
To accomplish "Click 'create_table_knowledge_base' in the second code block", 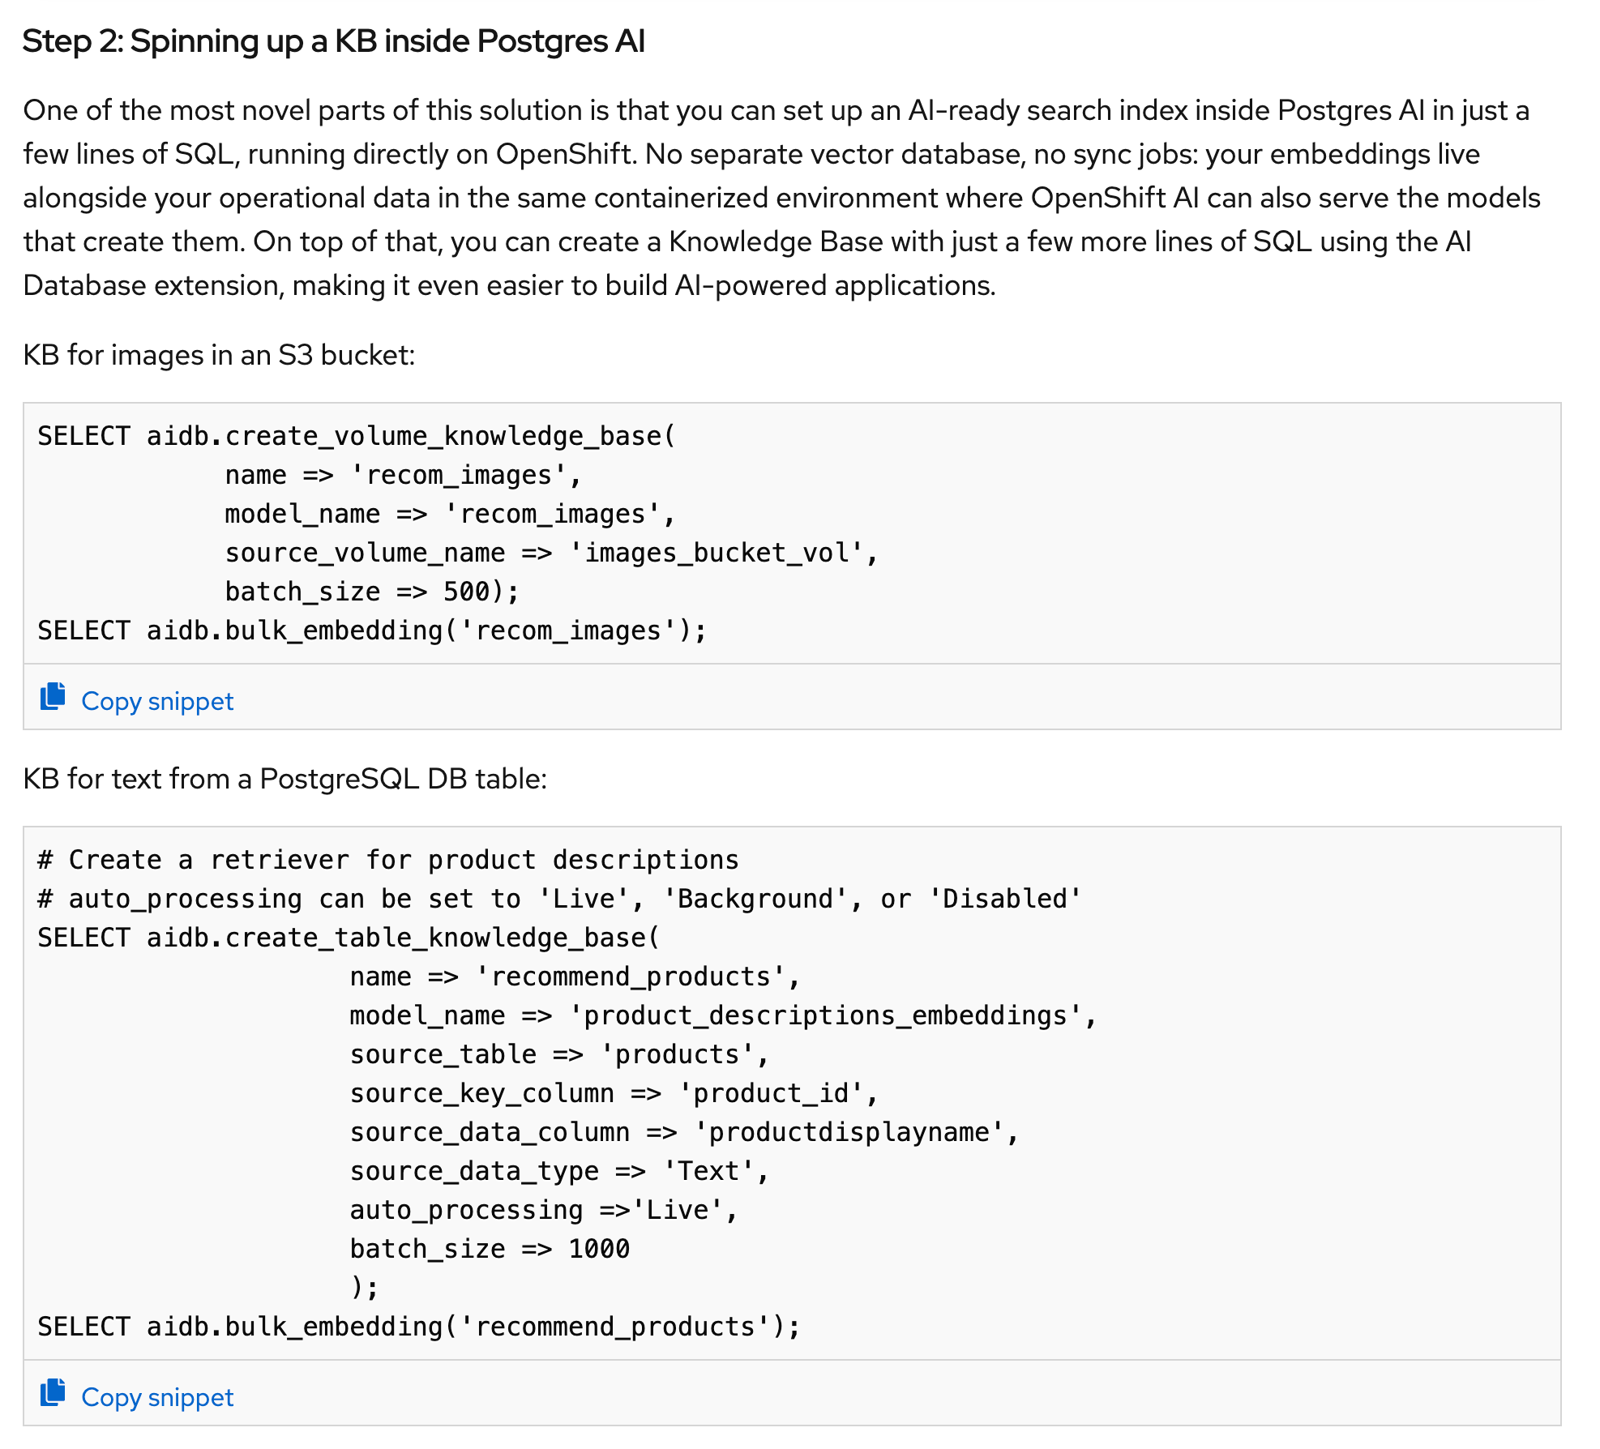I will 435,938.
